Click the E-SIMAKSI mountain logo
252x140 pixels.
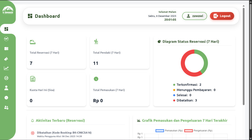pos(8,10)
